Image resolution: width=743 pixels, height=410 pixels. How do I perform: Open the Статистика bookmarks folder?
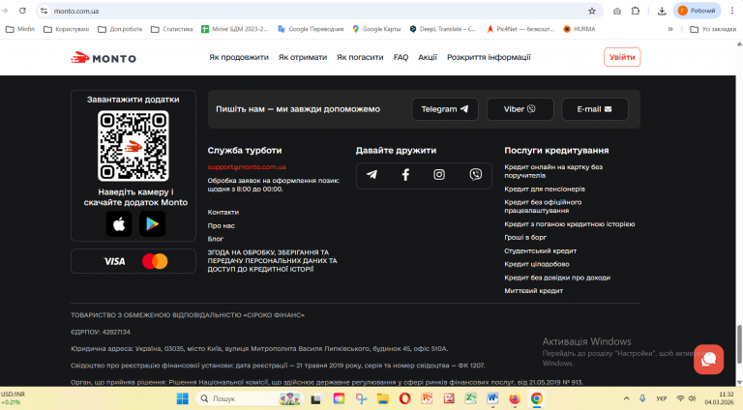[x=172, y=29]
